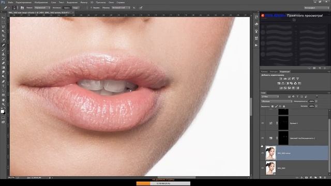Open the Окно menu

[x=111, y=2]
